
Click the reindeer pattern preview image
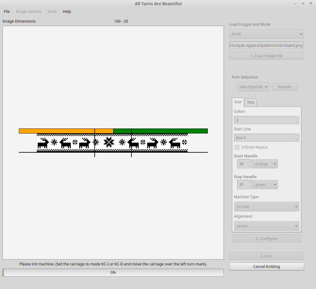click(112, 143)
